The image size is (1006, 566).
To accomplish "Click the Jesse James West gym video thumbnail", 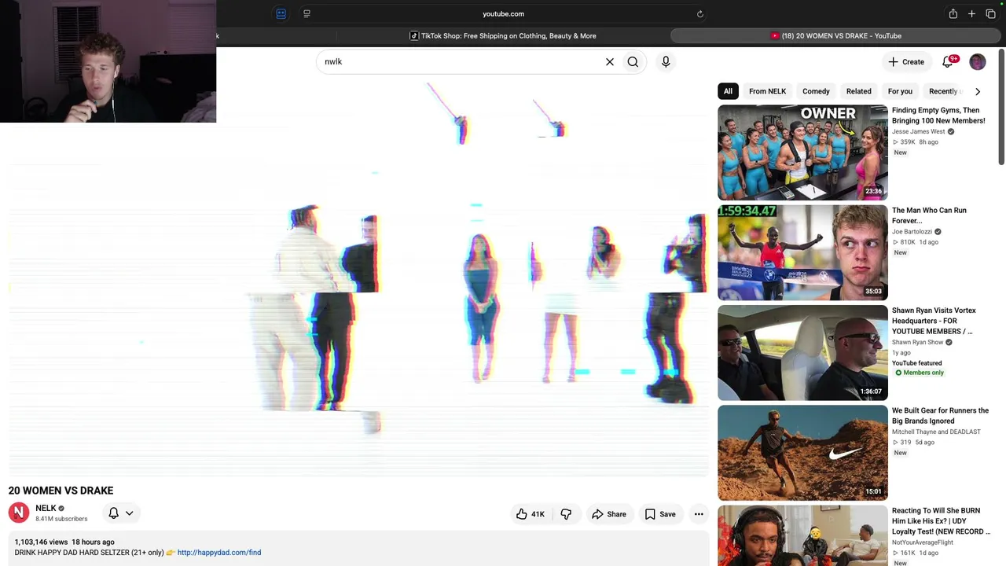I will tap(802, 153).
